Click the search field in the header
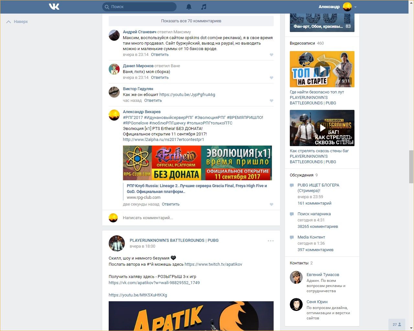This screenshot has height=331, width=414. tap(139, 6)
